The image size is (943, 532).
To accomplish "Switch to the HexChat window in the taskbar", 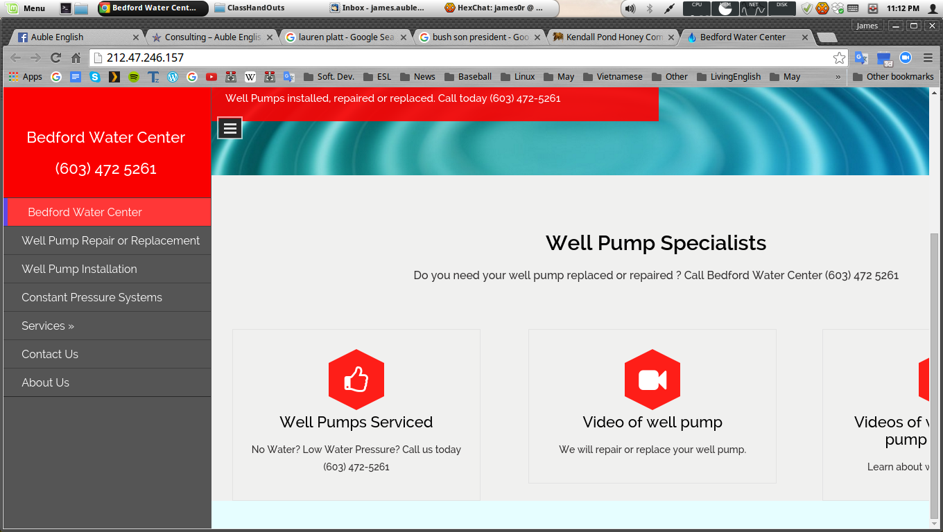I will click(495, 8).
